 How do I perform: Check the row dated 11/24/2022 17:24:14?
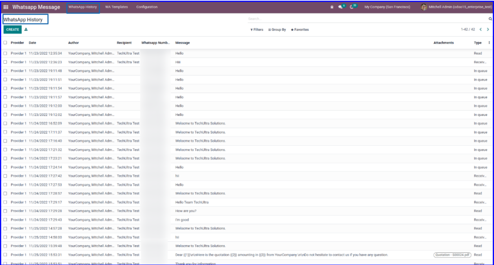(x=5, y=167)
